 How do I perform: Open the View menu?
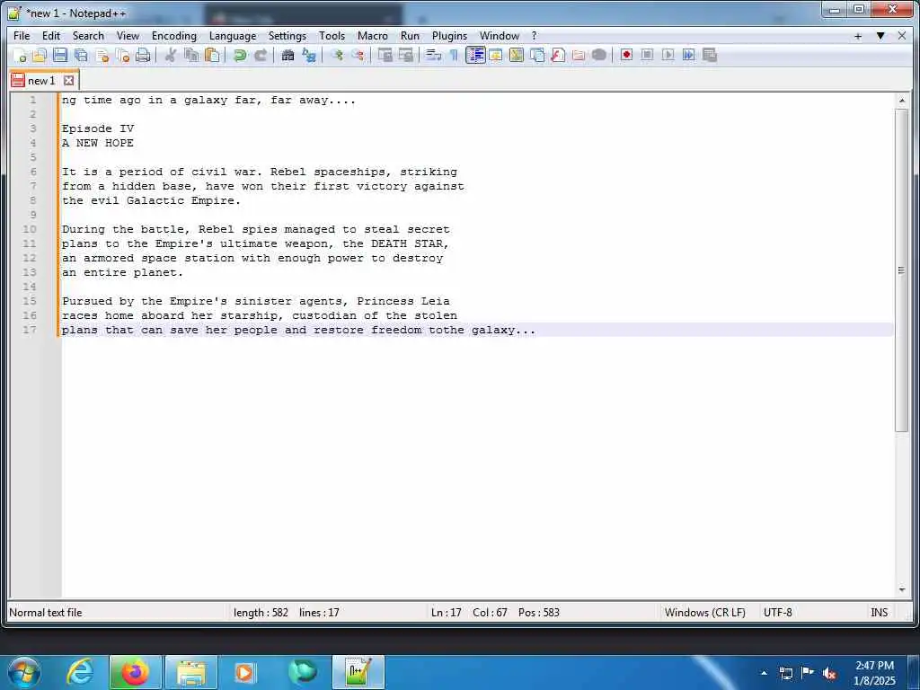click(128, 36)
